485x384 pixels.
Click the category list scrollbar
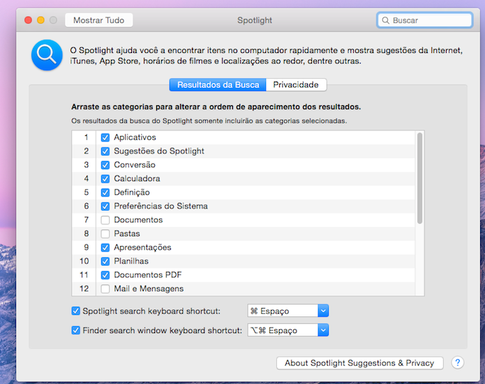point(419,178)
